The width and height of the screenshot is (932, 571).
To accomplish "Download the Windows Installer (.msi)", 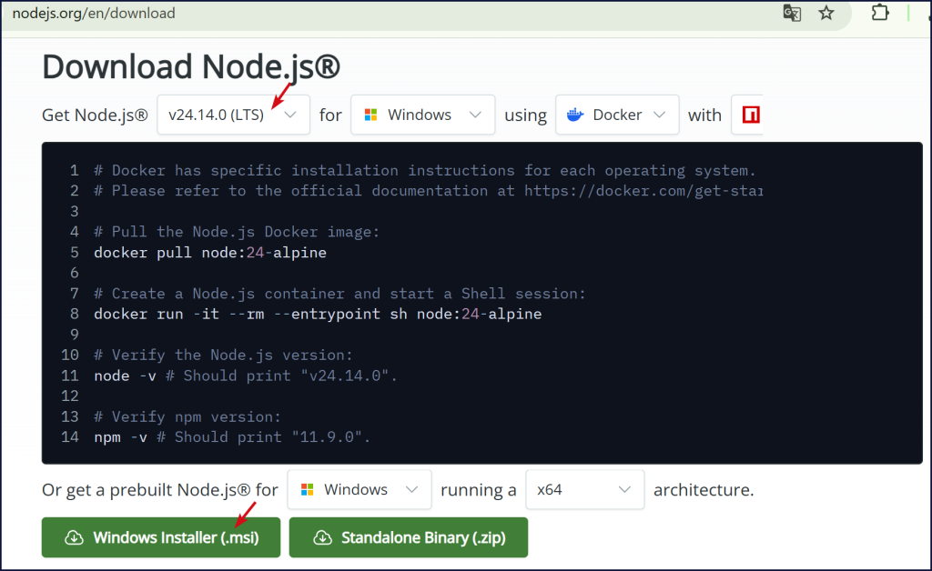I will (x=162, y=538).
